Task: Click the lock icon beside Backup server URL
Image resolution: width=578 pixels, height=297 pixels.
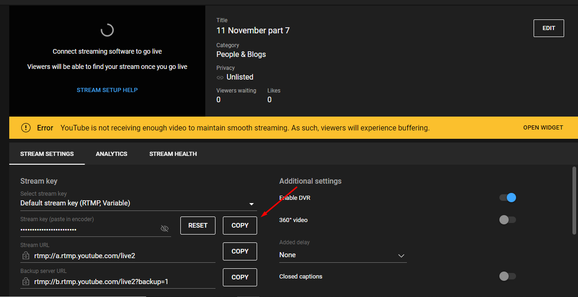Action: [25, 281]
